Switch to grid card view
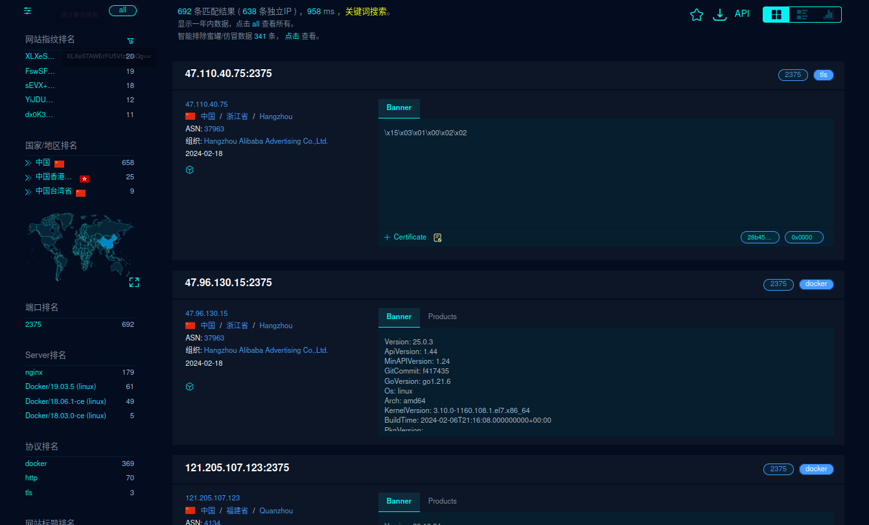The image size is (869, 525). pos(776,14)
